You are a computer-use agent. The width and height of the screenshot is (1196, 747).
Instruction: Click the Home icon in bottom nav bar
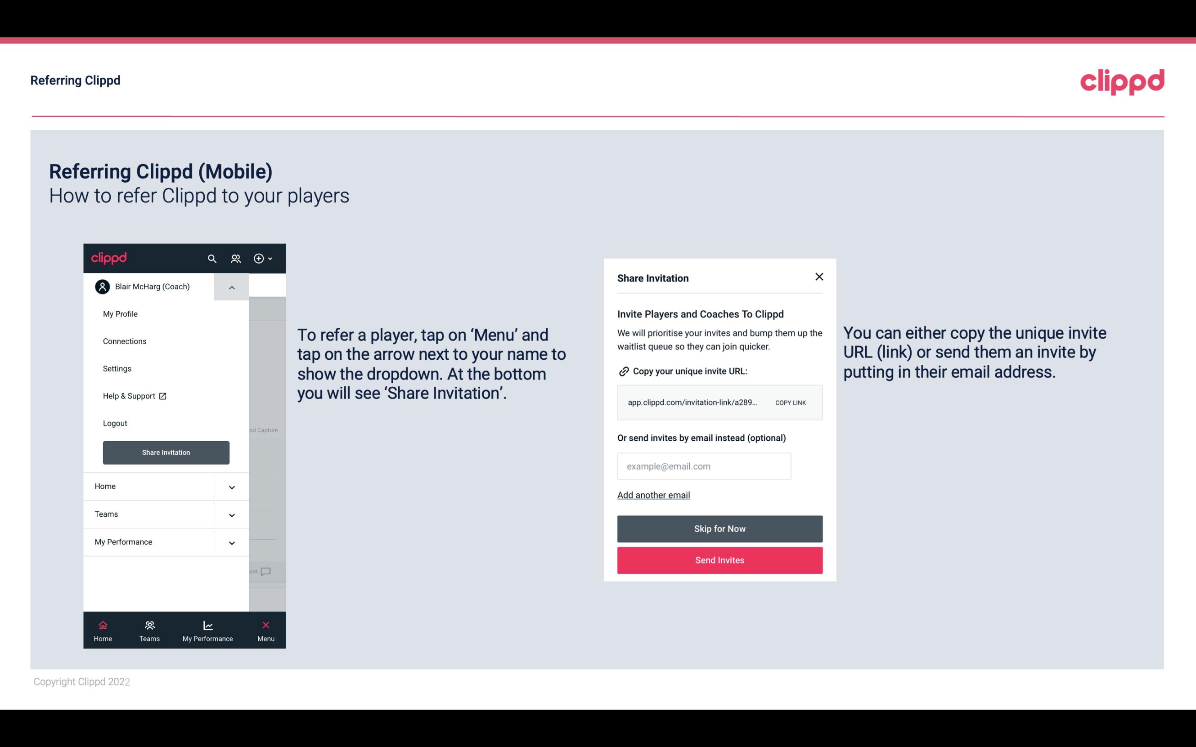click(x=103, y=625)
